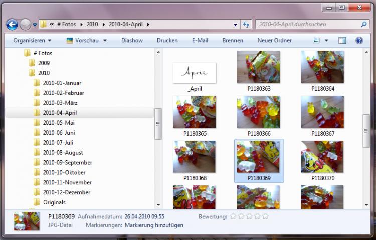Expand the Vorschau dropdown arrow
Image resolution: width=376 pixels, height=240 pixels.
coord(104,40)
